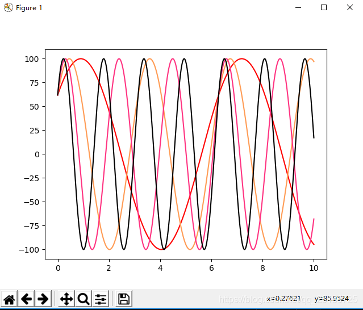
Task: Click the y-axis tick label '−100'
Action: point(29,250)
